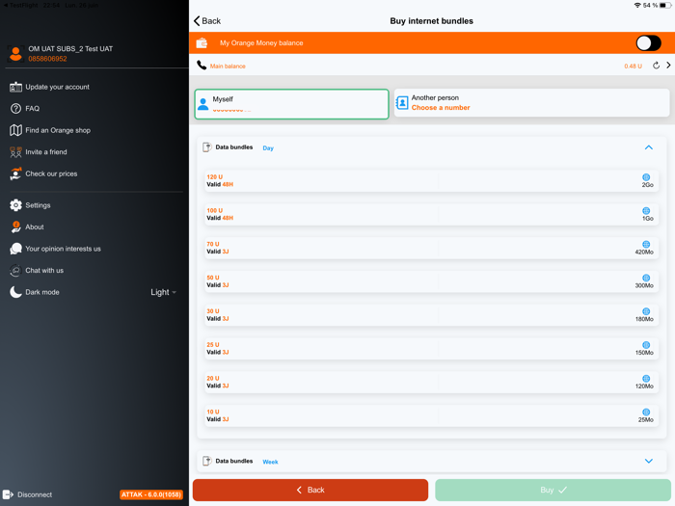The height and width of the screenshot is (506, 675).
Task: Click the Data bundles Day document icon
Action: click(207, 147)
